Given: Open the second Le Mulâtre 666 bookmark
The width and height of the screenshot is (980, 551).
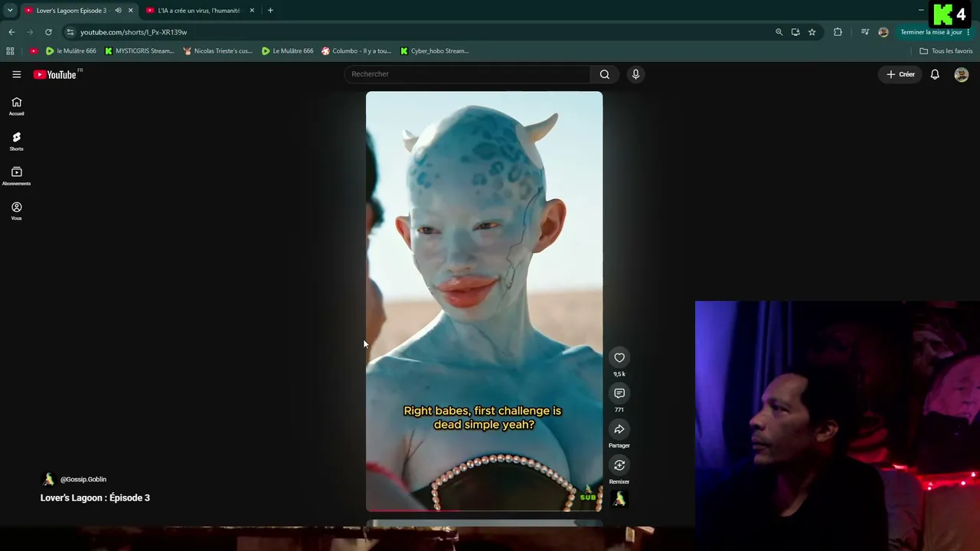Looking at the screenshot, I should click(288, 51).
